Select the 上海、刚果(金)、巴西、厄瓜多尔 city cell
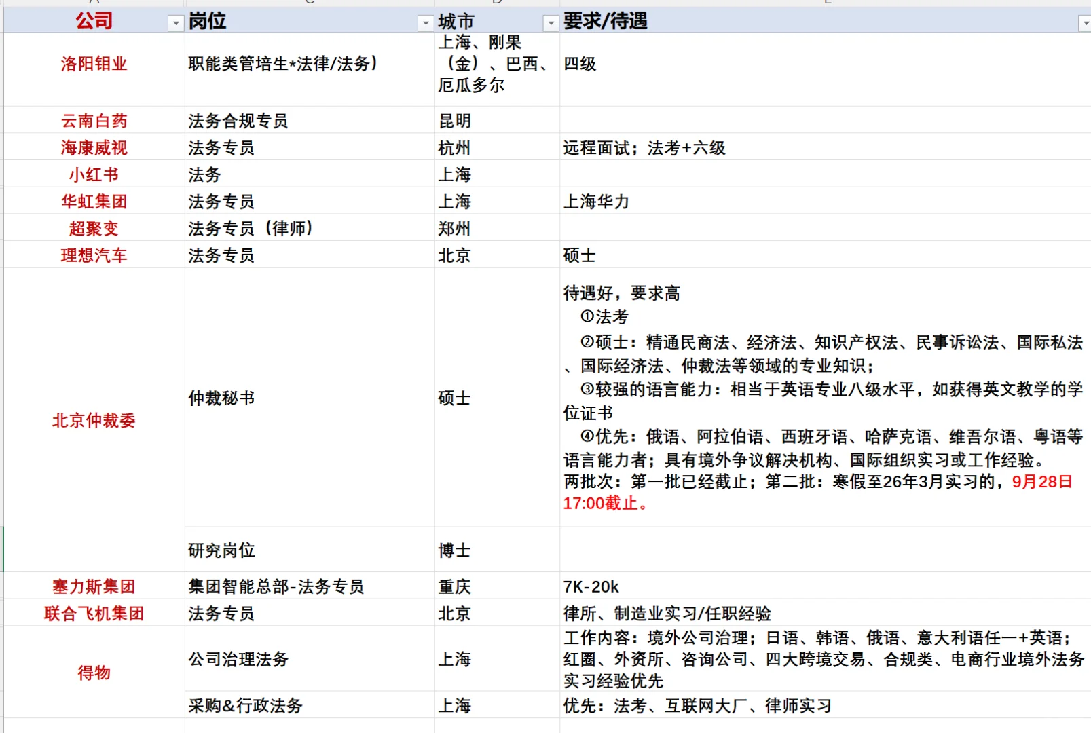The height and width of the screenshot is (733, 1091). pos(497,69)
